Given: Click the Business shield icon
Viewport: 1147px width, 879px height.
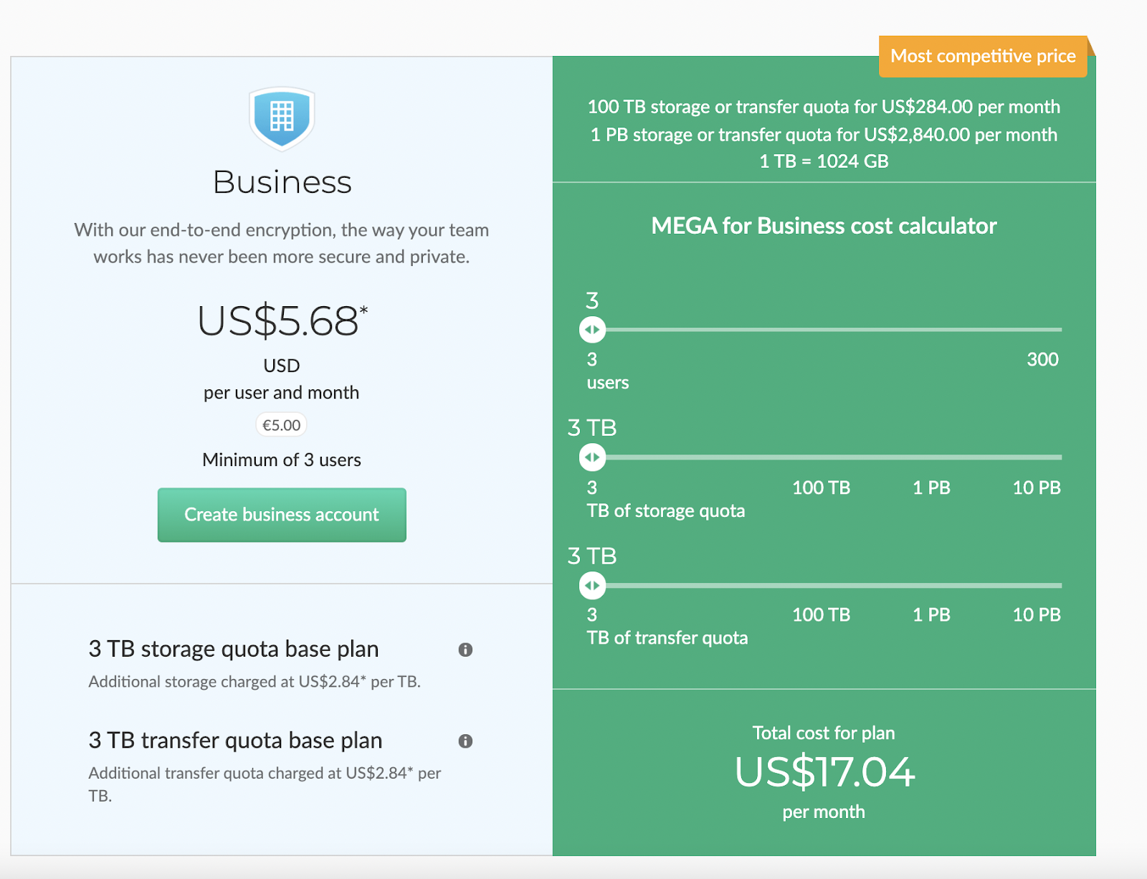Looking at the screenshot, I should coord(282,118).
